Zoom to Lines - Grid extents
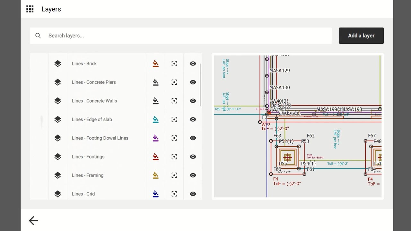The width and height of the screenshot is (411, 231). 174,194
